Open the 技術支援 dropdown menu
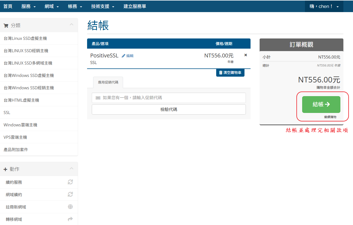The height and width of the screenshot is (225, 353). click(103, 6)
